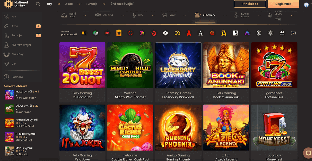Open VIP section in the sidebar
The height and width of the screenshot is (161, 312).
(13, 64)
